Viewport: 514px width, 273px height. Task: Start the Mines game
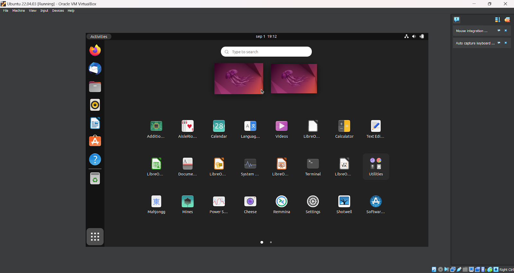click(188, 204)
